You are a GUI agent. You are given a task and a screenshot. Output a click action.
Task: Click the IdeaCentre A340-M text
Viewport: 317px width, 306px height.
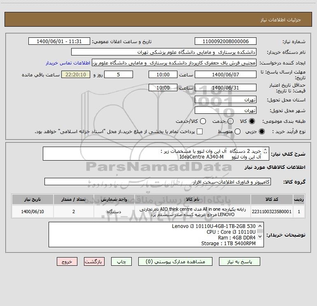pyautogui.click(x=201, y=157)
